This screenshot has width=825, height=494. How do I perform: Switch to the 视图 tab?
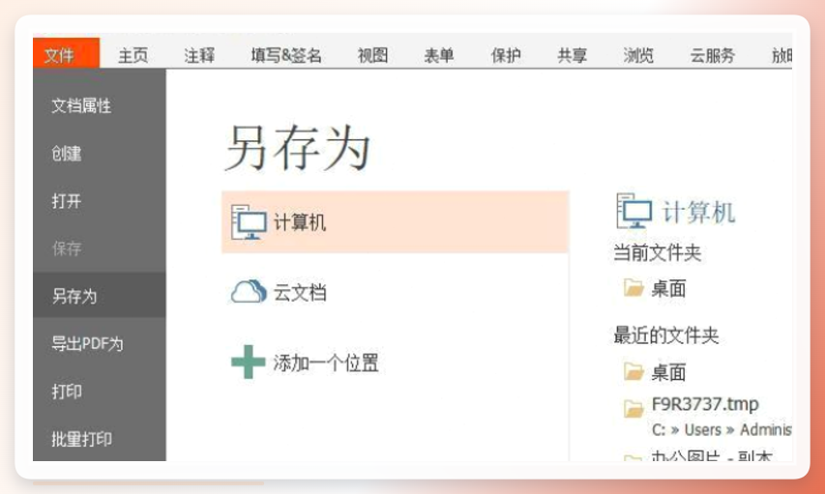tap(372, 55)
